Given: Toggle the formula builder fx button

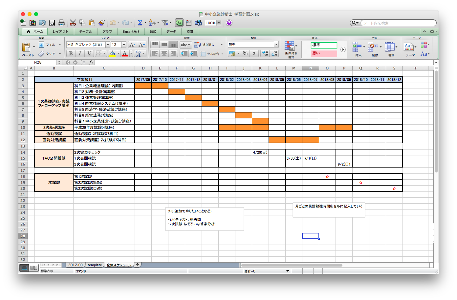Looking at the screenshot, I should tap(179, 23).
